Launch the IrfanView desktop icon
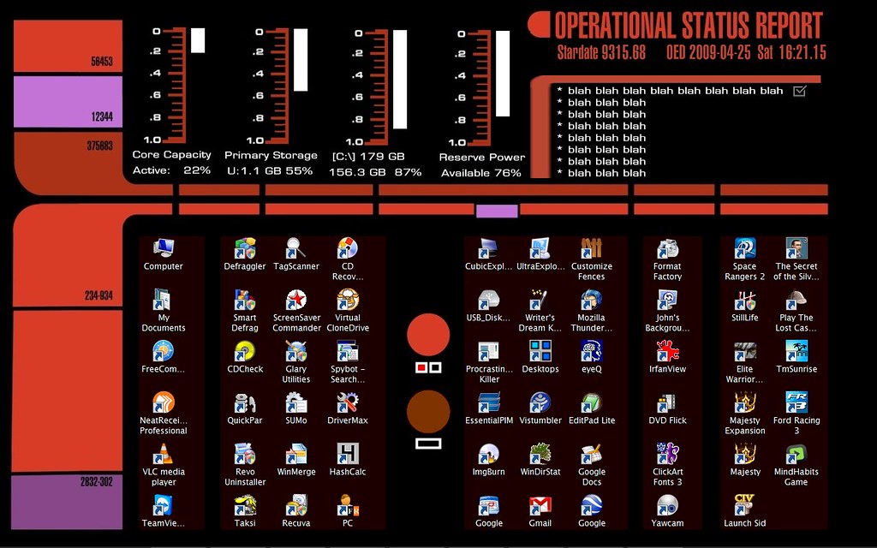877x548 pixels. pos(667,352)
